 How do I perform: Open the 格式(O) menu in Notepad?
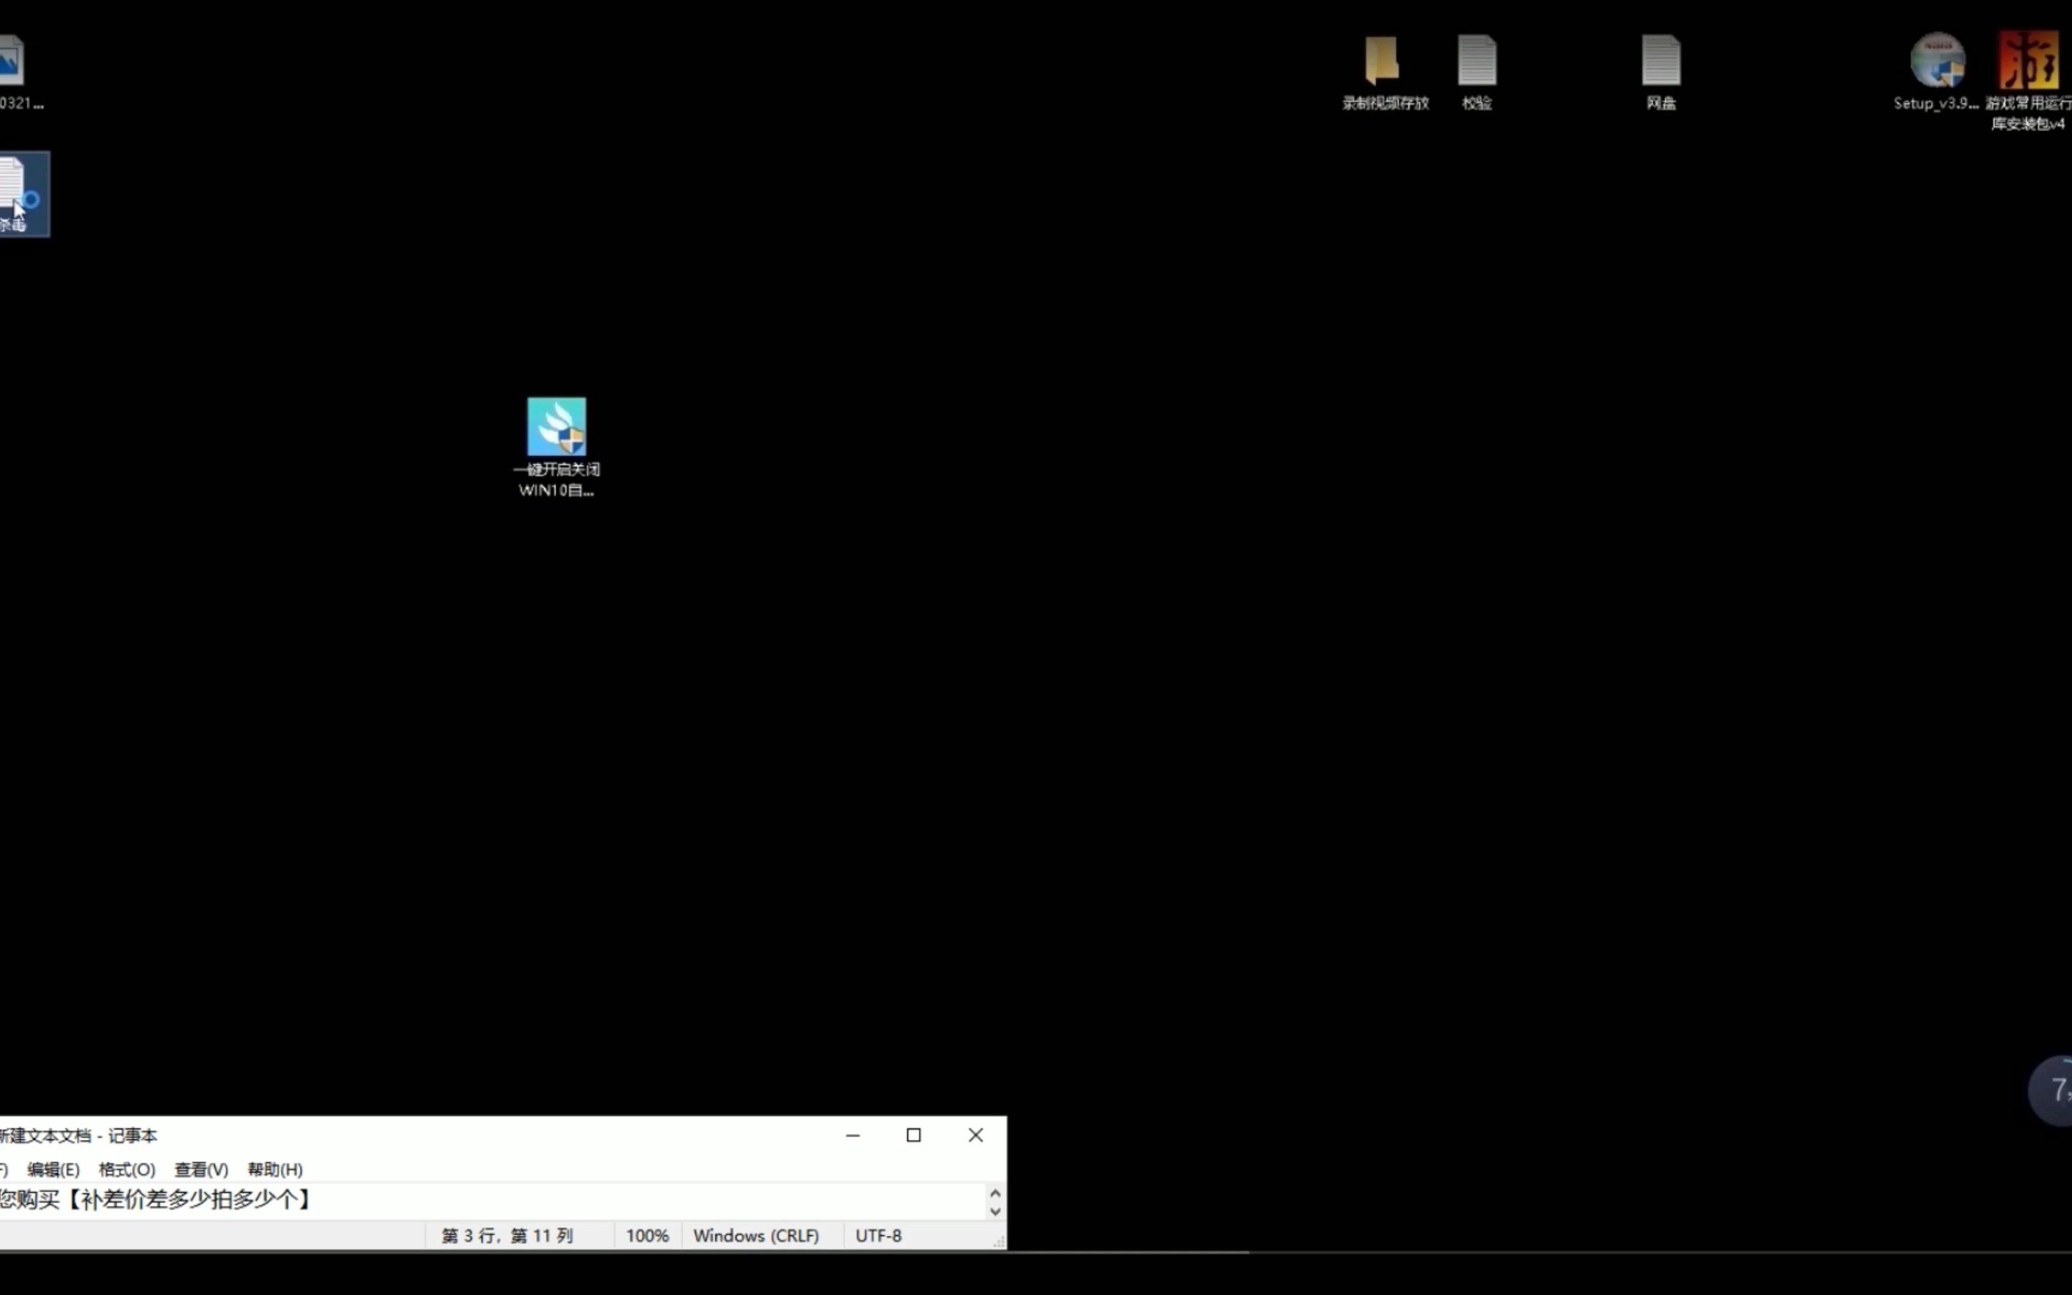tap(127, 1169)
